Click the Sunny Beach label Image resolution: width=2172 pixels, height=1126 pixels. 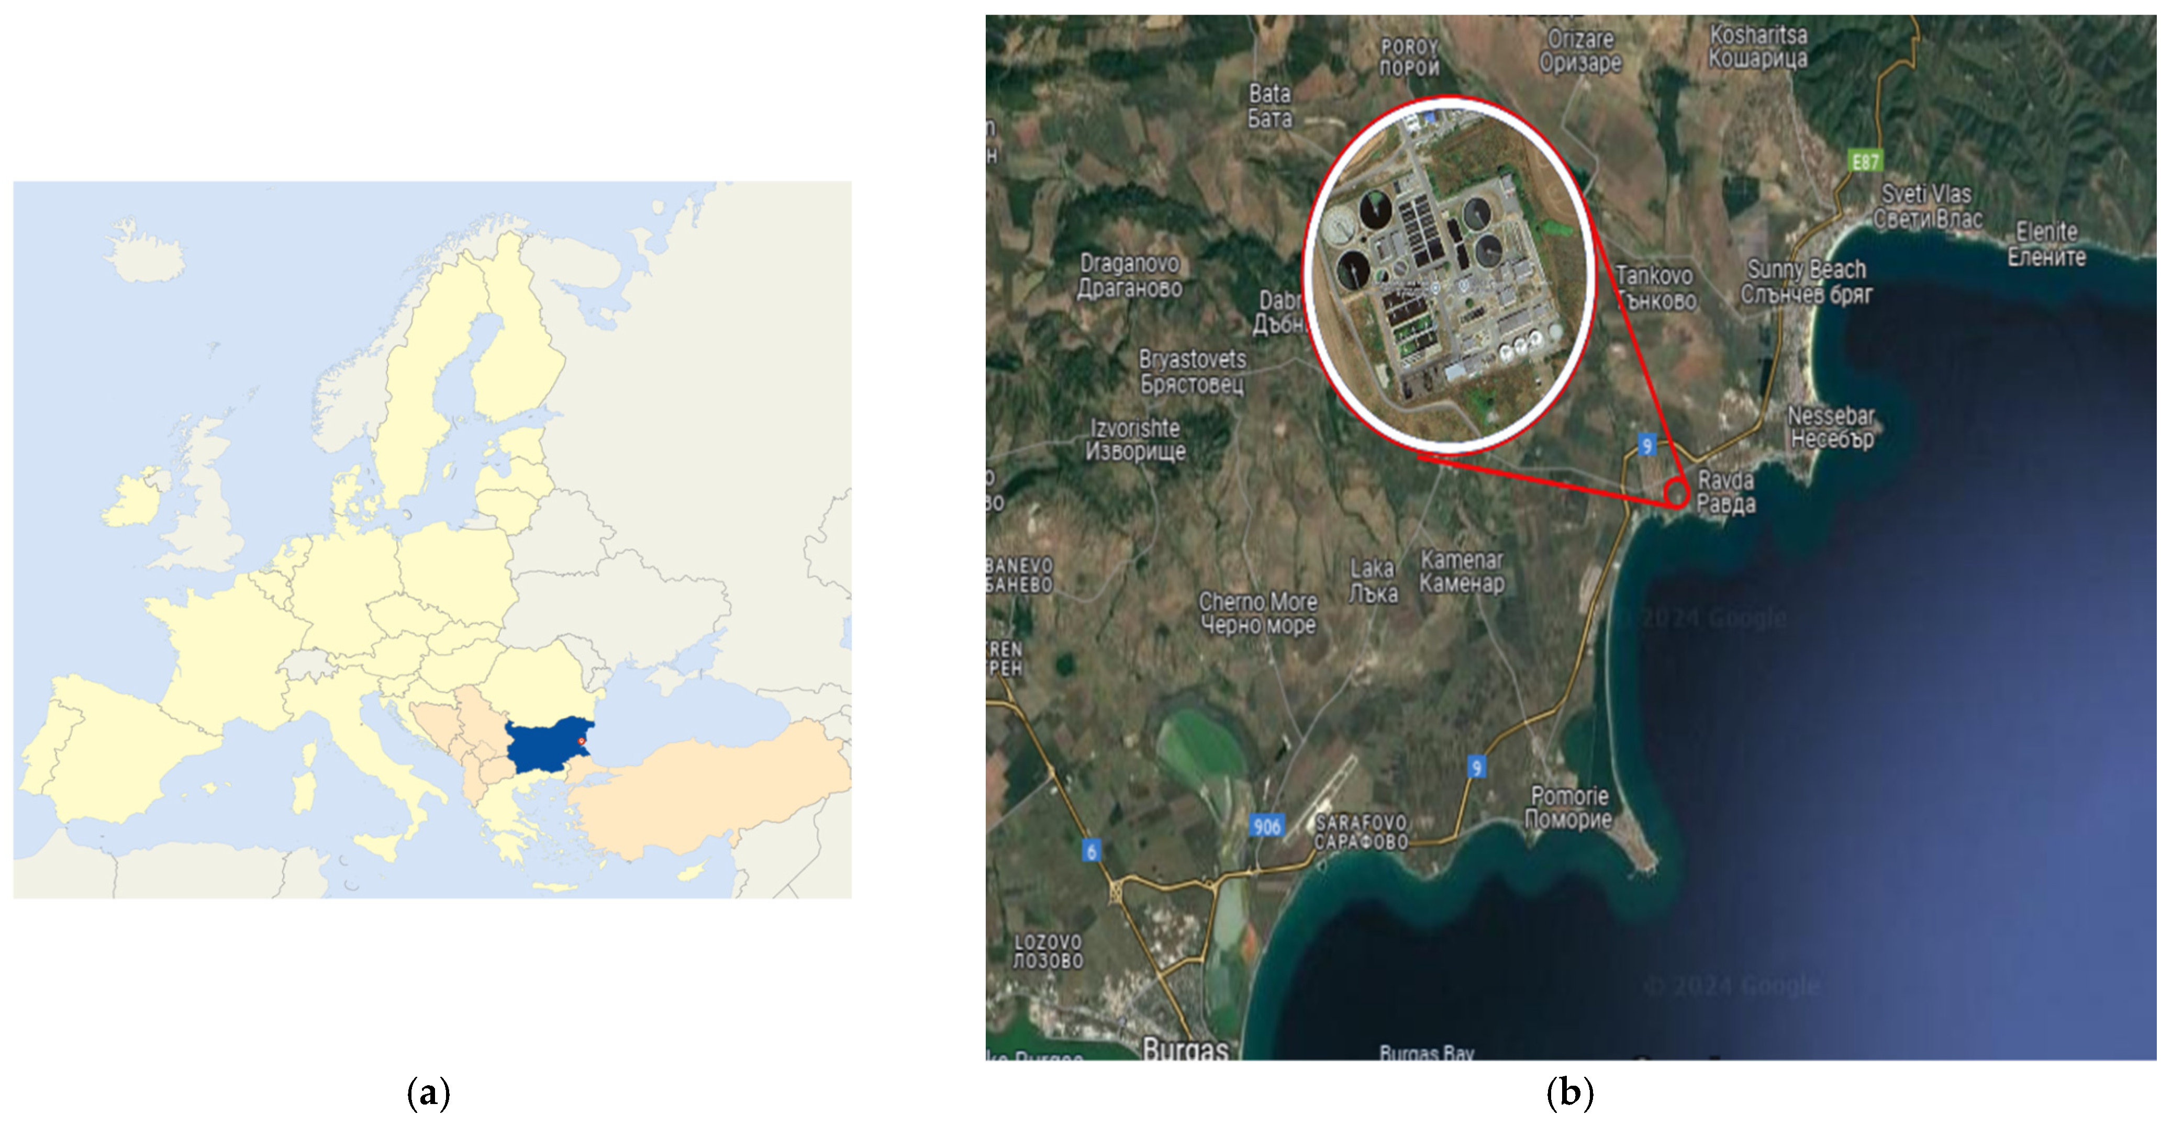(x=1806, y=281)
